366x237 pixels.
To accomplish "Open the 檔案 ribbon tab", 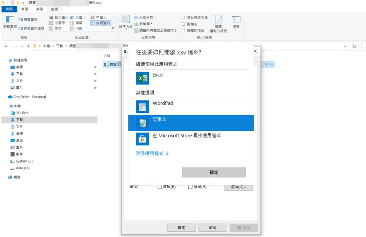I will click(9, 9).
